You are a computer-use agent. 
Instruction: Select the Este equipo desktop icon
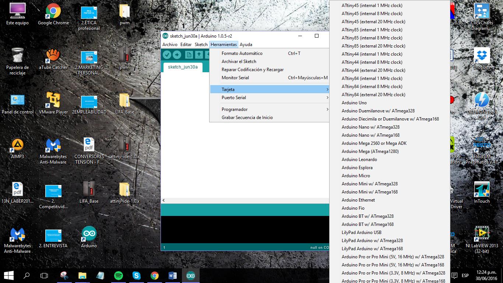[17, 14]
